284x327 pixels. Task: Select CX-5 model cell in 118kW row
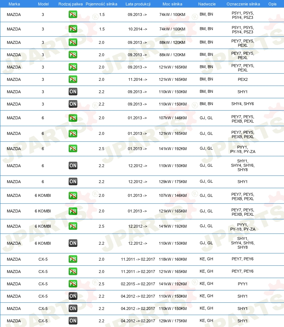(43, 259)
